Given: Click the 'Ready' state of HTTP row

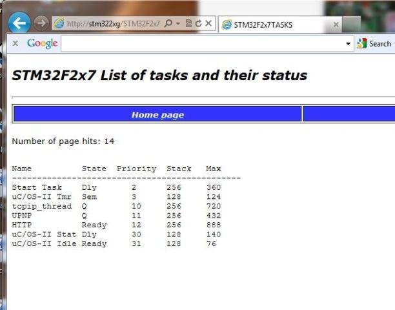Looking at the screenshot, I should click(94, 225).
